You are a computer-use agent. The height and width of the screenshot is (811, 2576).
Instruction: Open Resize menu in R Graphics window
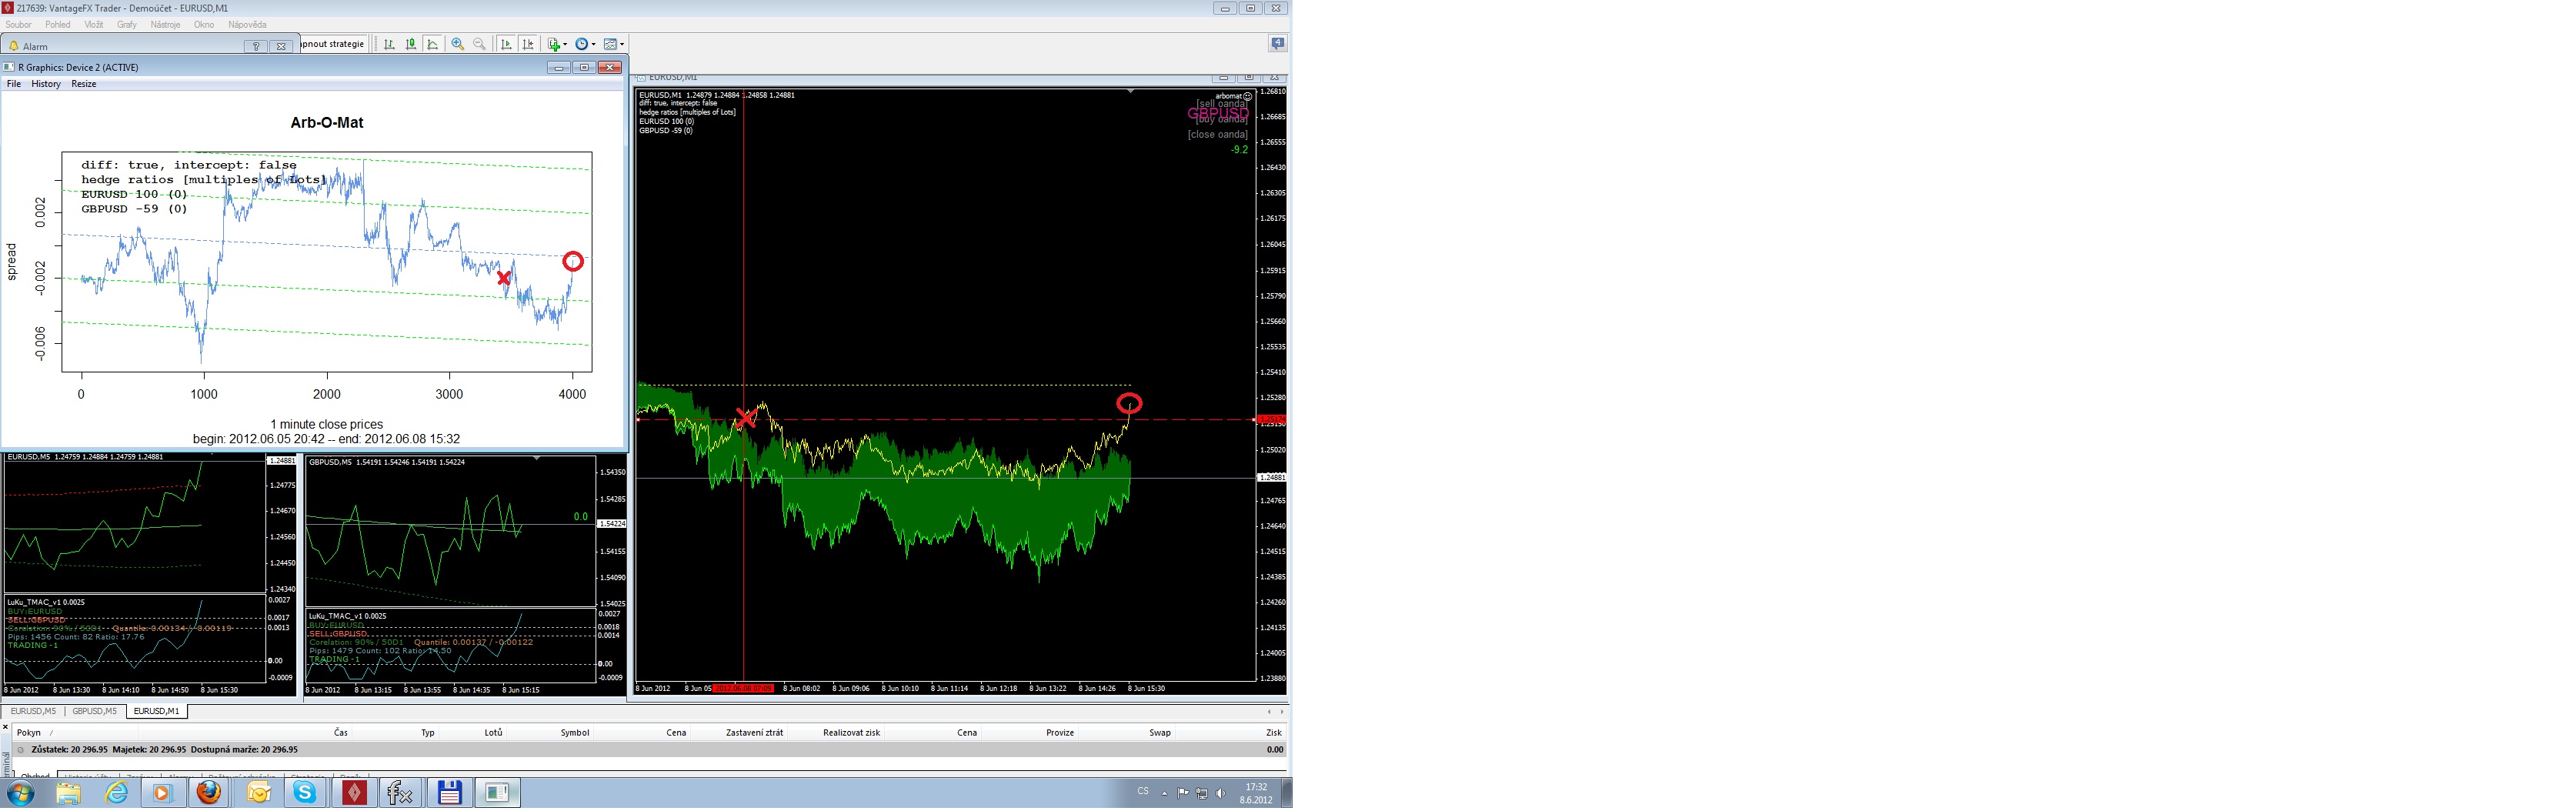(x=84, y=84)
